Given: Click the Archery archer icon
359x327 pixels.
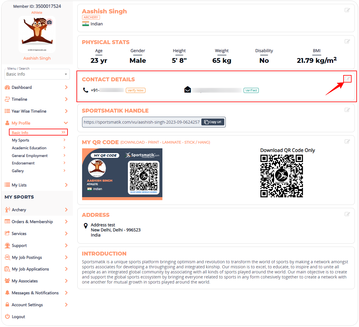Looking at the screenshot, I should tap(7, 210).
